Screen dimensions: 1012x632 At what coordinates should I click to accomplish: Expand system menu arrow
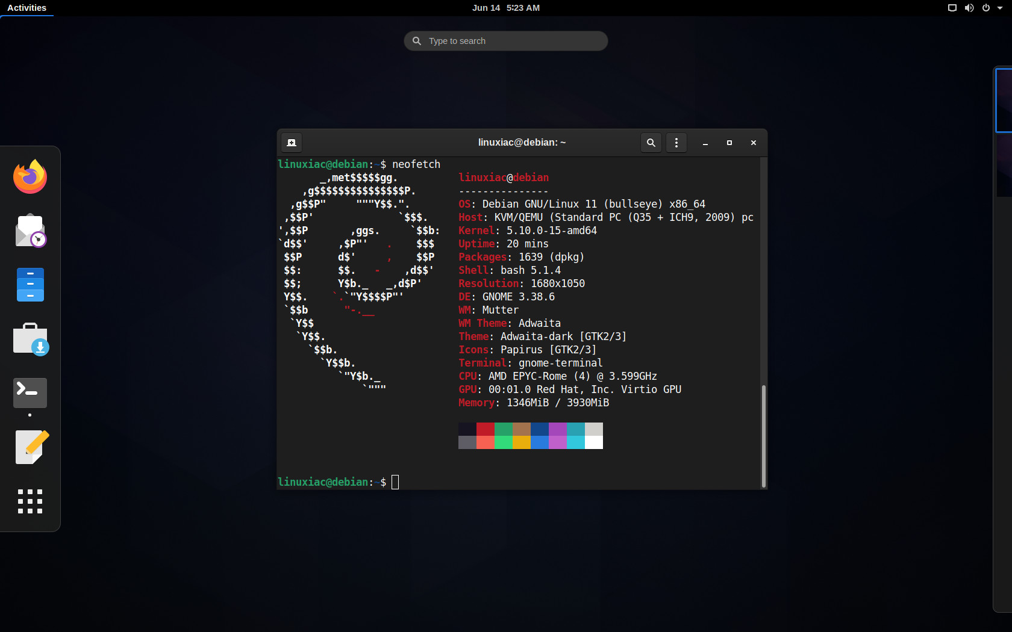tap(1000, 8)
